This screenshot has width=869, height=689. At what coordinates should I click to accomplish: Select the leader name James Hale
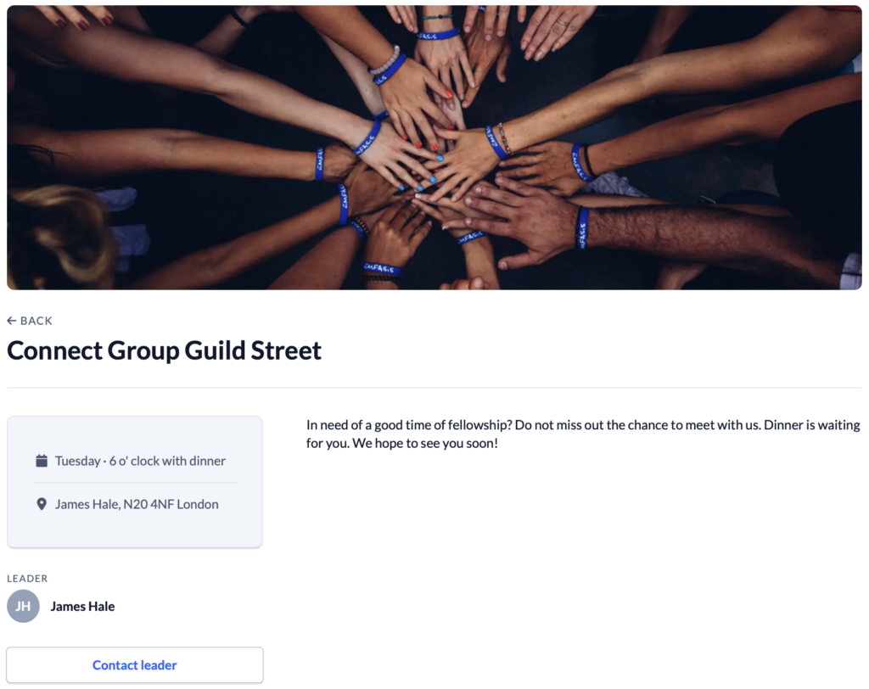[x=82, y=606]
